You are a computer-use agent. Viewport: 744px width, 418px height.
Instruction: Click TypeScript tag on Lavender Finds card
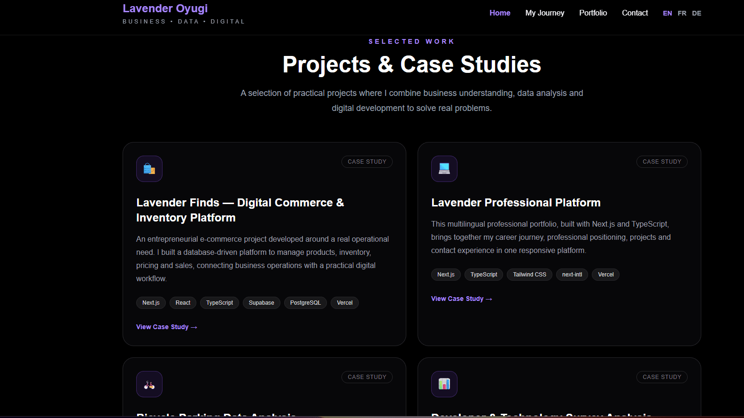pos(219,303)
